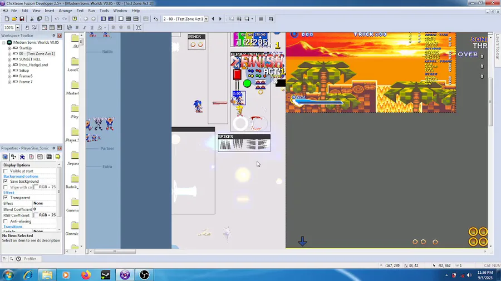Click the Undo arrow icon
Screen dimensions: 501x281
57,19
